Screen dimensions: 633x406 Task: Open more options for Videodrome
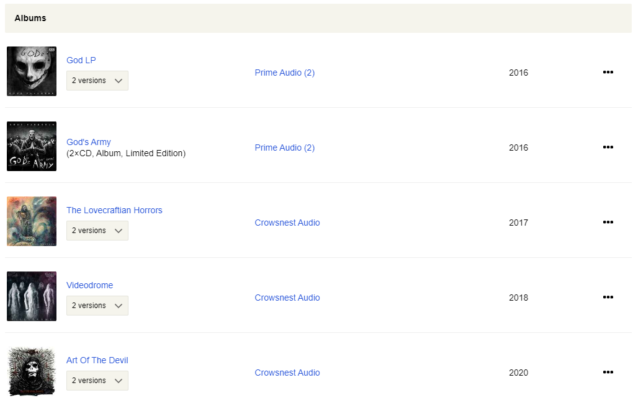point(608,298)
